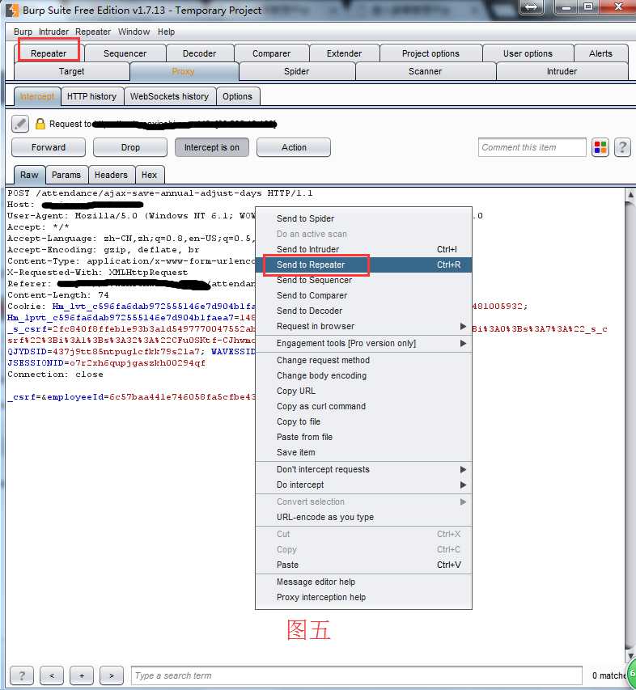Click the Comment this item field
636x690 pixels.
point(532,147)
